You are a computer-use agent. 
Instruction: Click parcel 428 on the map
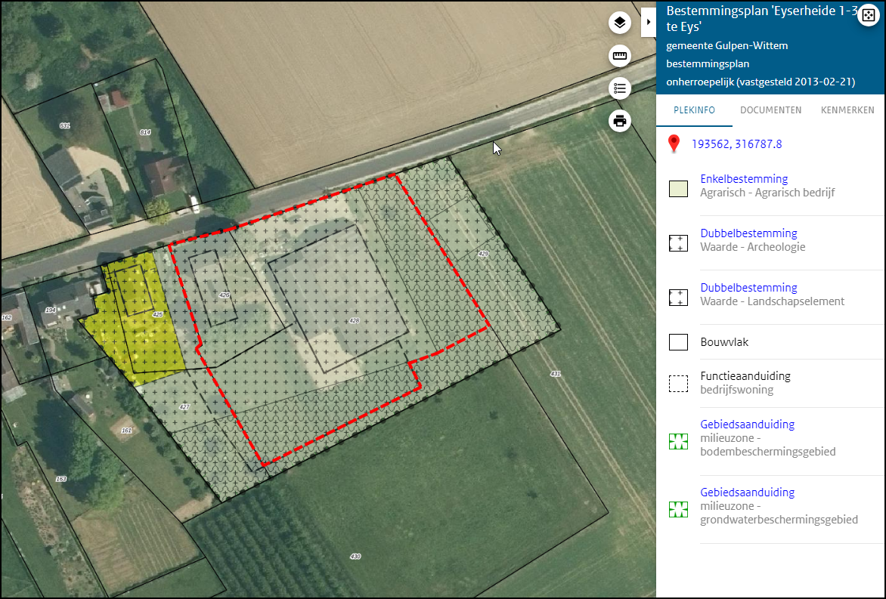[355, 321]
